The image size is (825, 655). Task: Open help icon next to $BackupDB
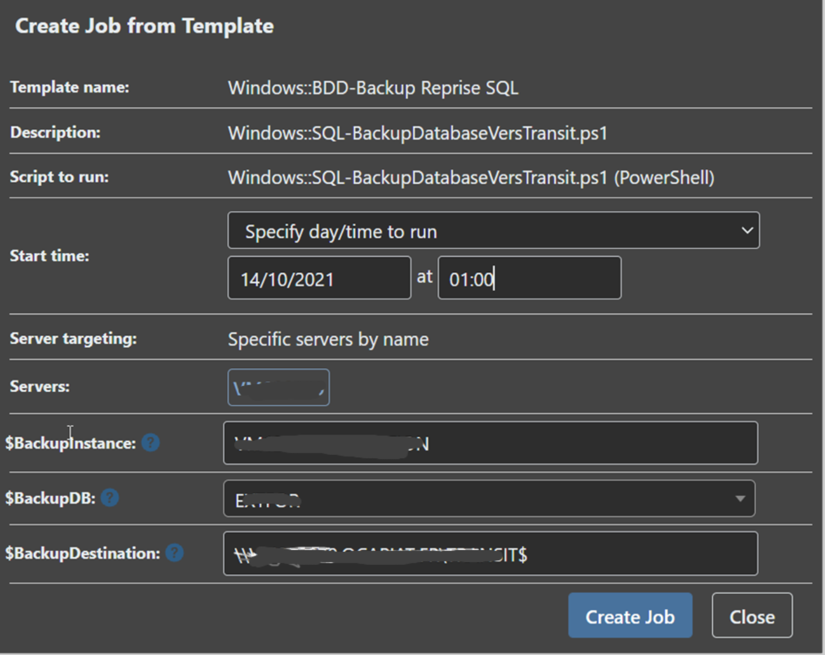pos(110,498)
